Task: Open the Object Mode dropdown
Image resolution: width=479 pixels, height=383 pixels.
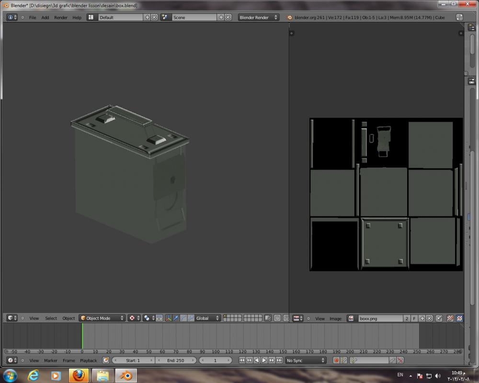Action: pyautogui.click(x=102, y=318)
